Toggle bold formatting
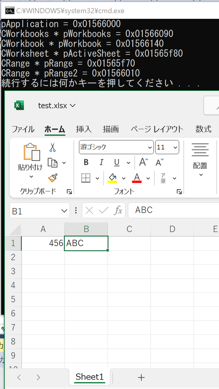Screen dimensions: 219x389 pos(86,162)
